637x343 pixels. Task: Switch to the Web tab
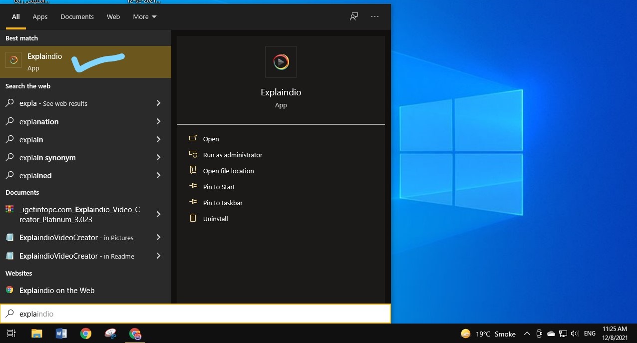pyautogui.click(x=113, y=16)
